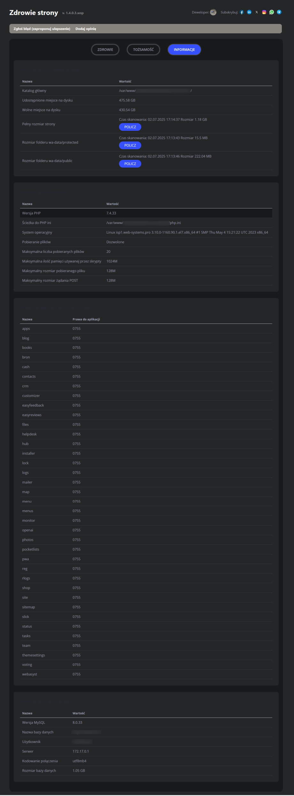This screenshot has height=796, width=294.
Task: Open the Facebook subscribe icon
Action: pyautogui.click(x=242, y=12)
